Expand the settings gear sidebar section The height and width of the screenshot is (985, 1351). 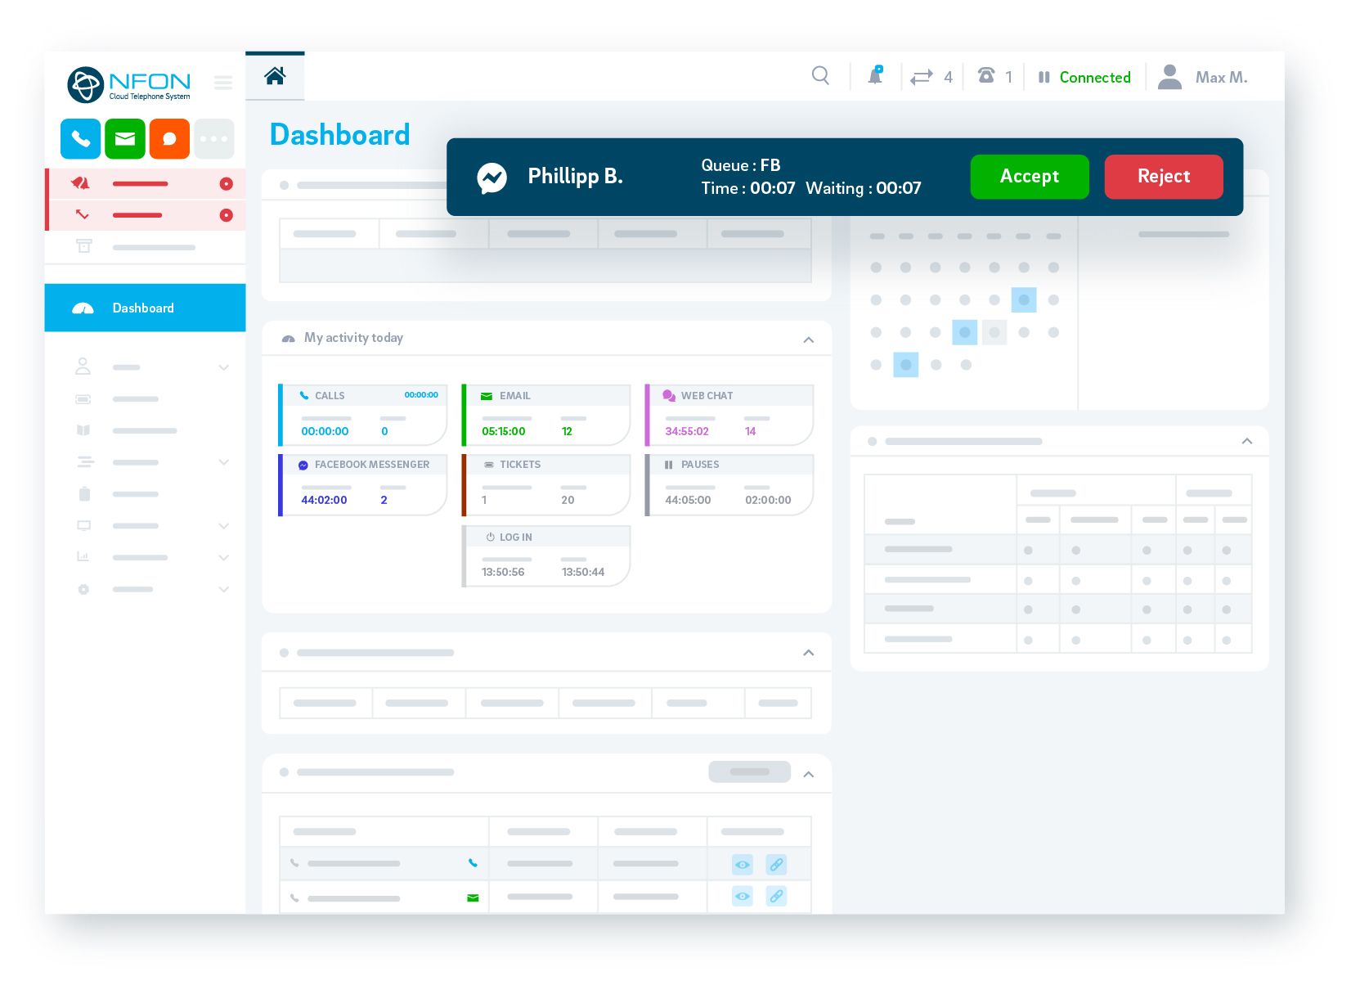point(223,589)
